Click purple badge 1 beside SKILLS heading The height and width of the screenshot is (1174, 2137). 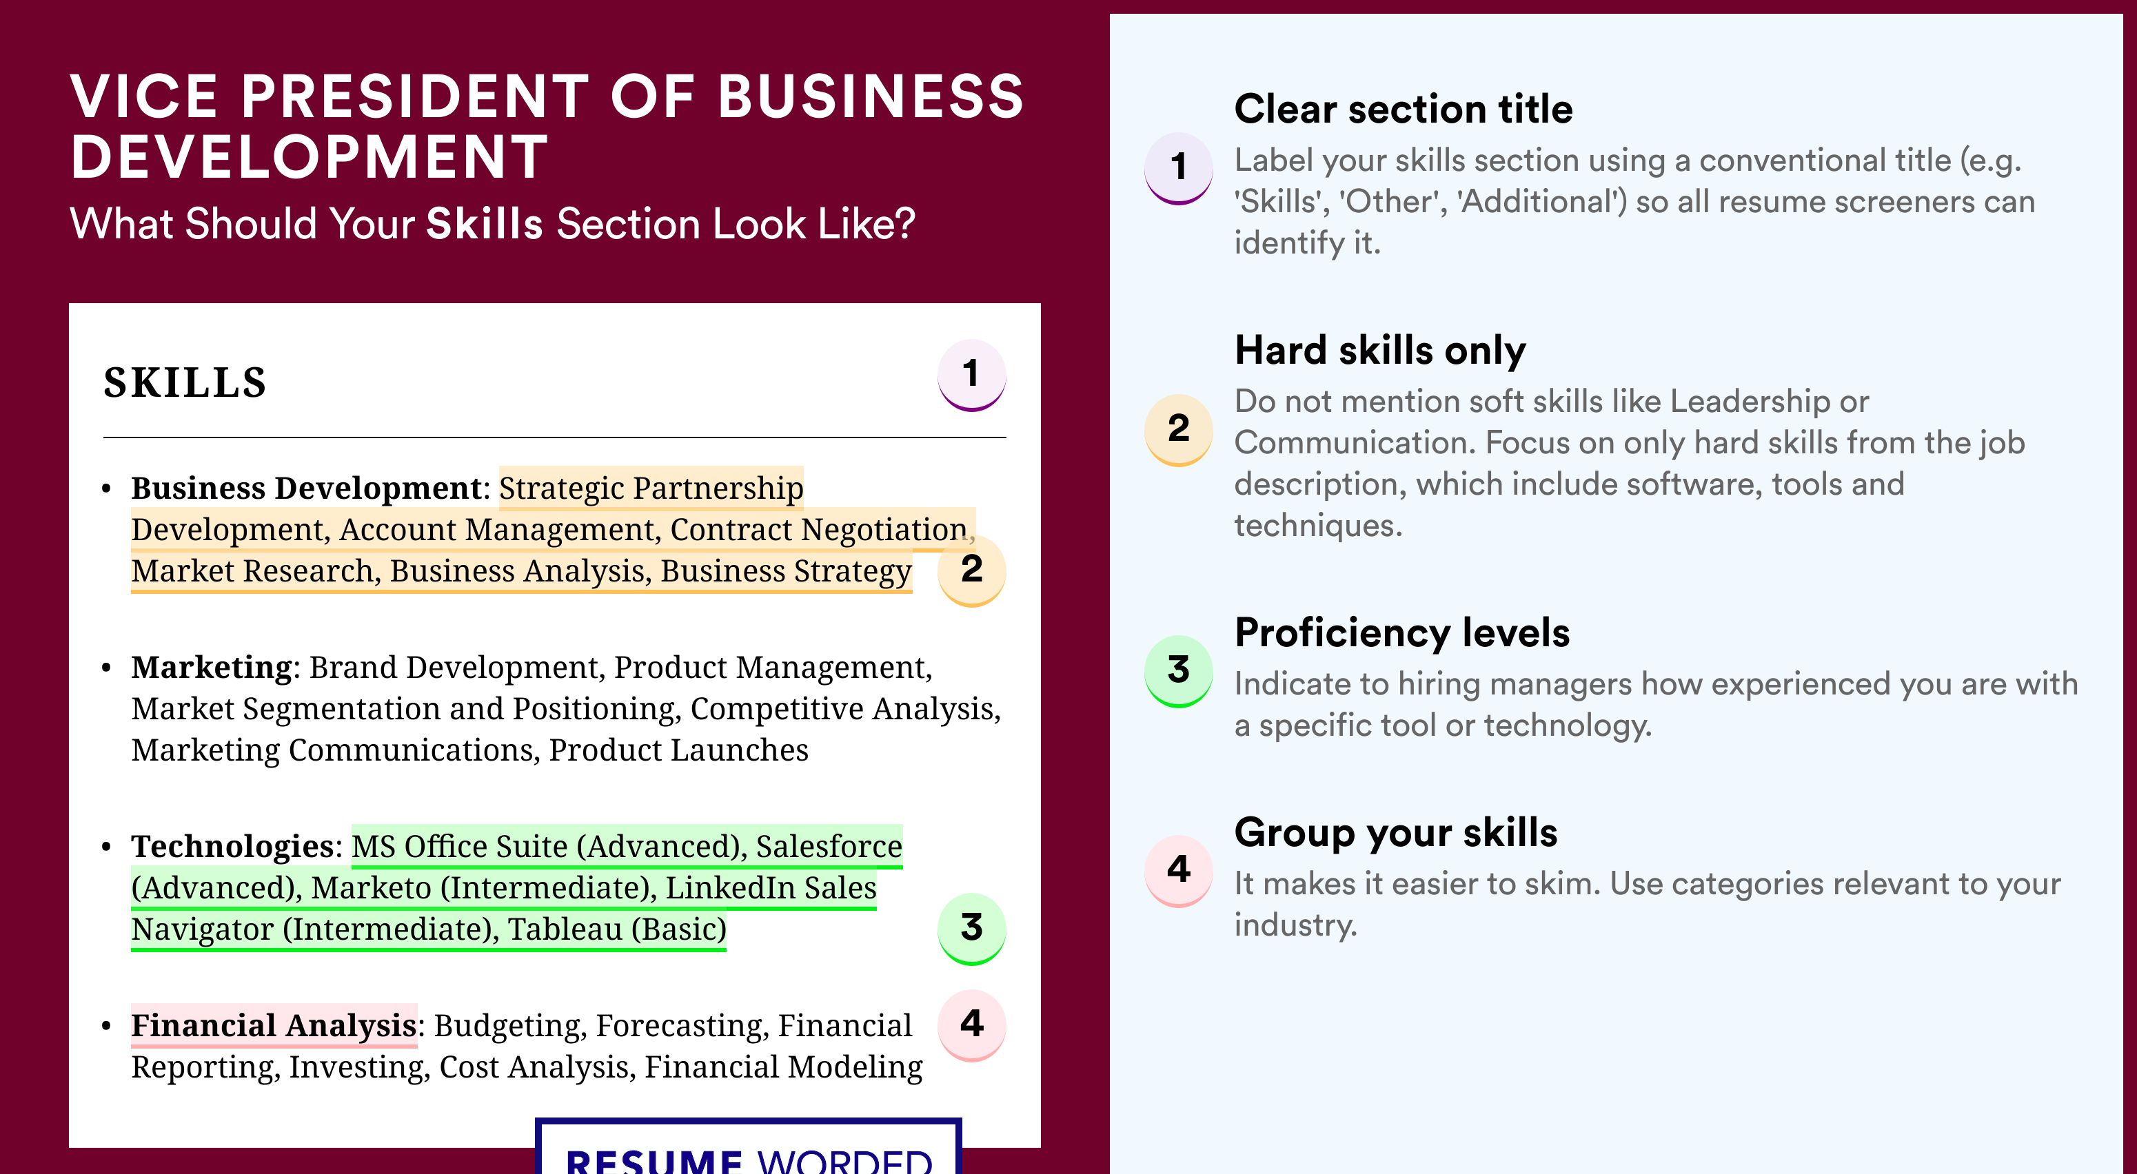point(971,375)
